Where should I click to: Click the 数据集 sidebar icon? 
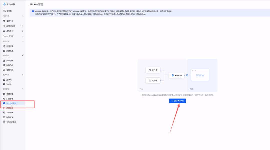coord(4,80)
